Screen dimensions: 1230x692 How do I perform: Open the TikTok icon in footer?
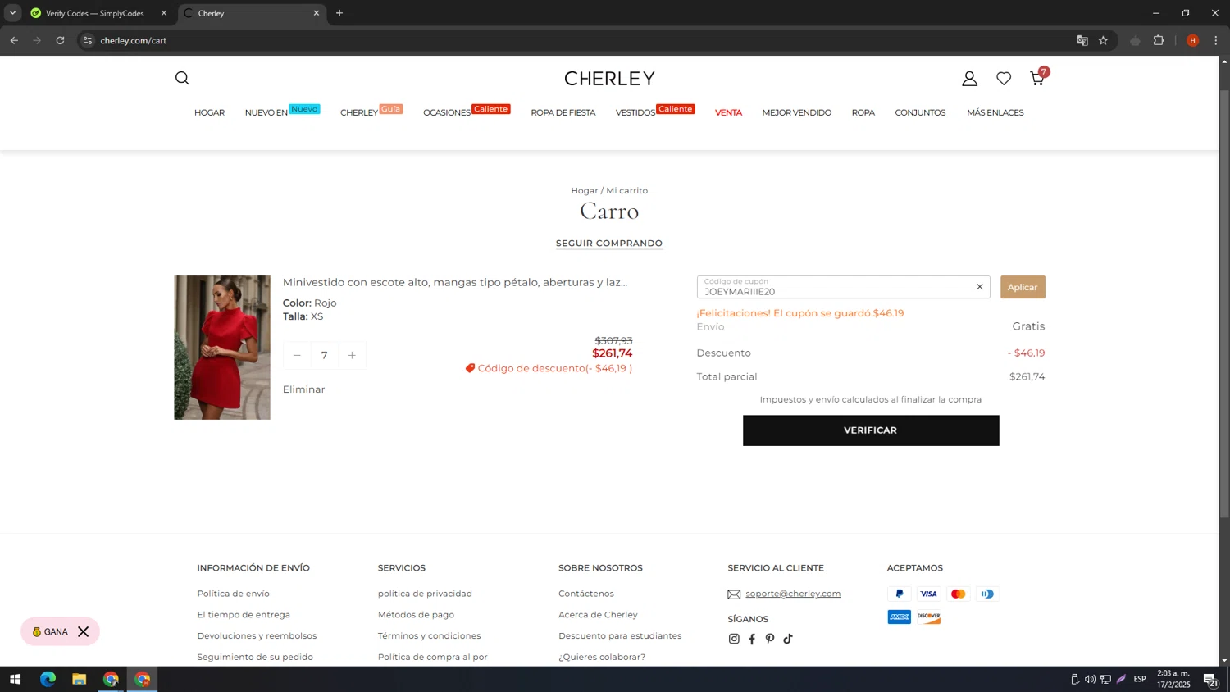tap(788, 639)
